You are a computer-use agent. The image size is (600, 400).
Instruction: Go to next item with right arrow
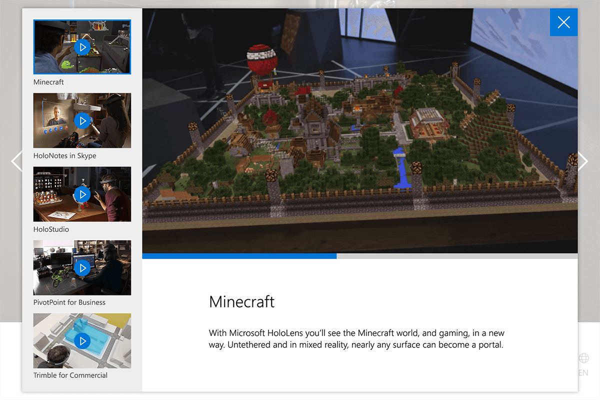point(583,161)
